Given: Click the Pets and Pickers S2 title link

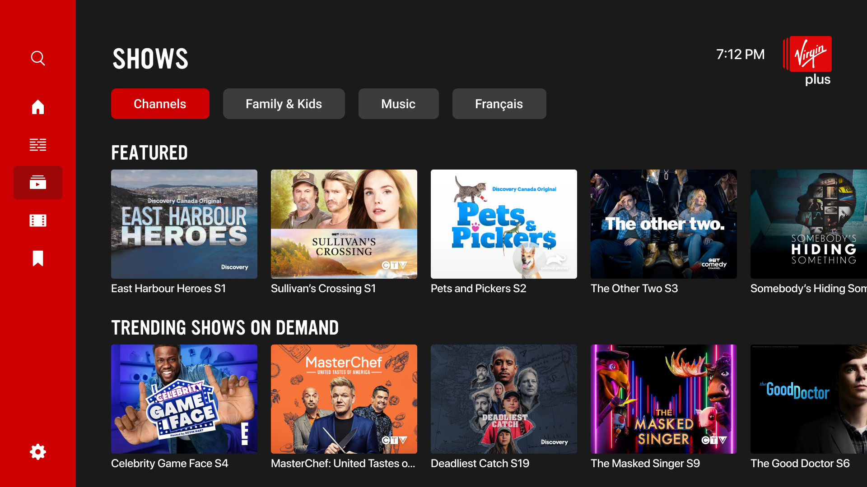Looking at the screenshot, I should 479,289.
